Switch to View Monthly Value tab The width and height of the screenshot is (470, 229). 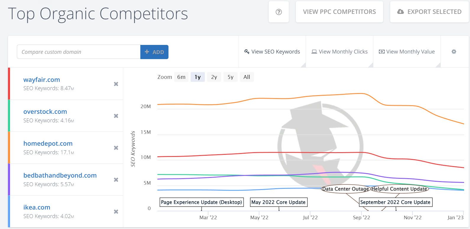(x=407, y=52)
